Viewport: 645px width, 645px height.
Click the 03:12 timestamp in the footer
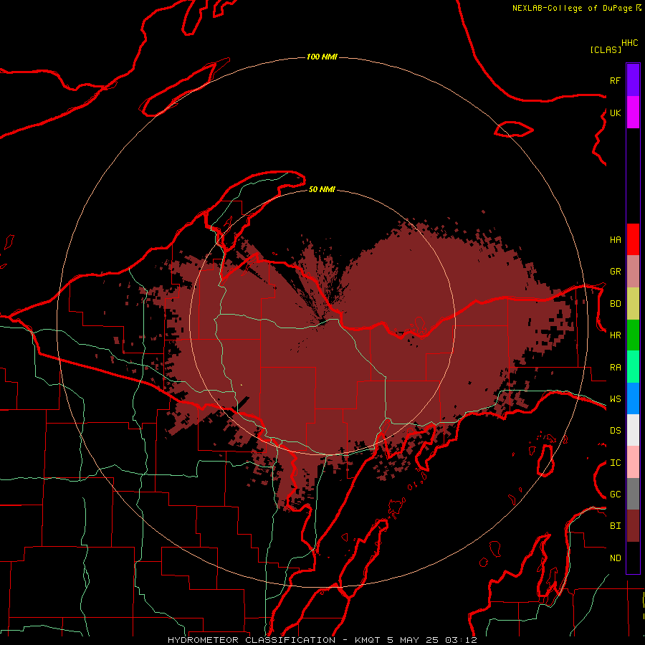461,640
